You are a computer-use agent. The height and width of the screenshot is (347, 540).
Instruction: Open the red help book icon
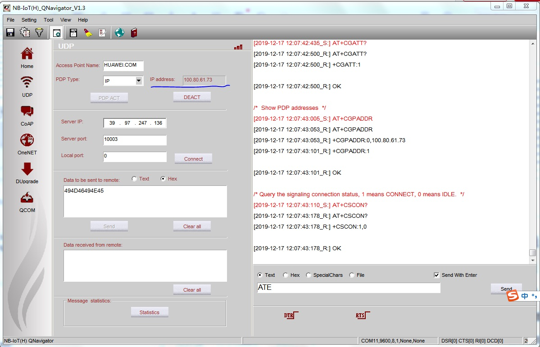tap(134, 33)
